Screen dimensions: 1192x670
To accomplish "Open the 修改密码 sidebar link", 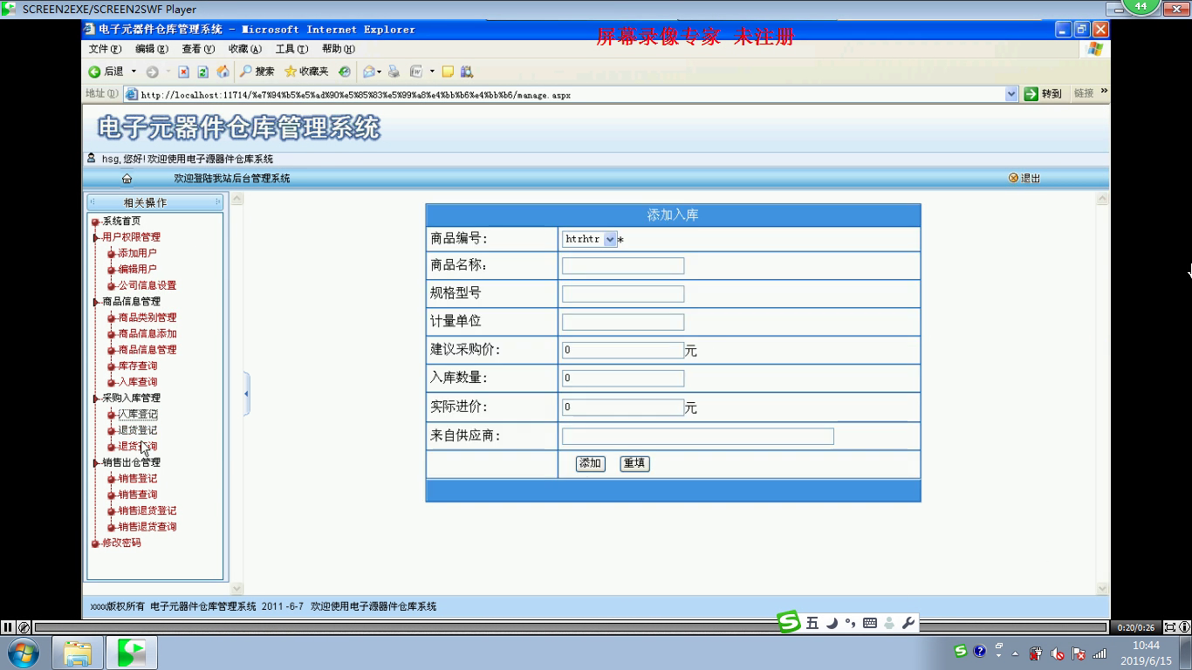I will click(x=121, y=544).
